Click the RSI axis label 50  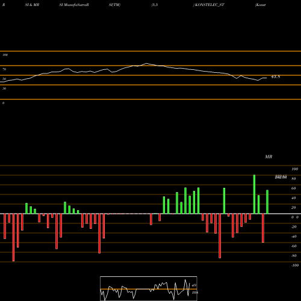coord(4,79)
